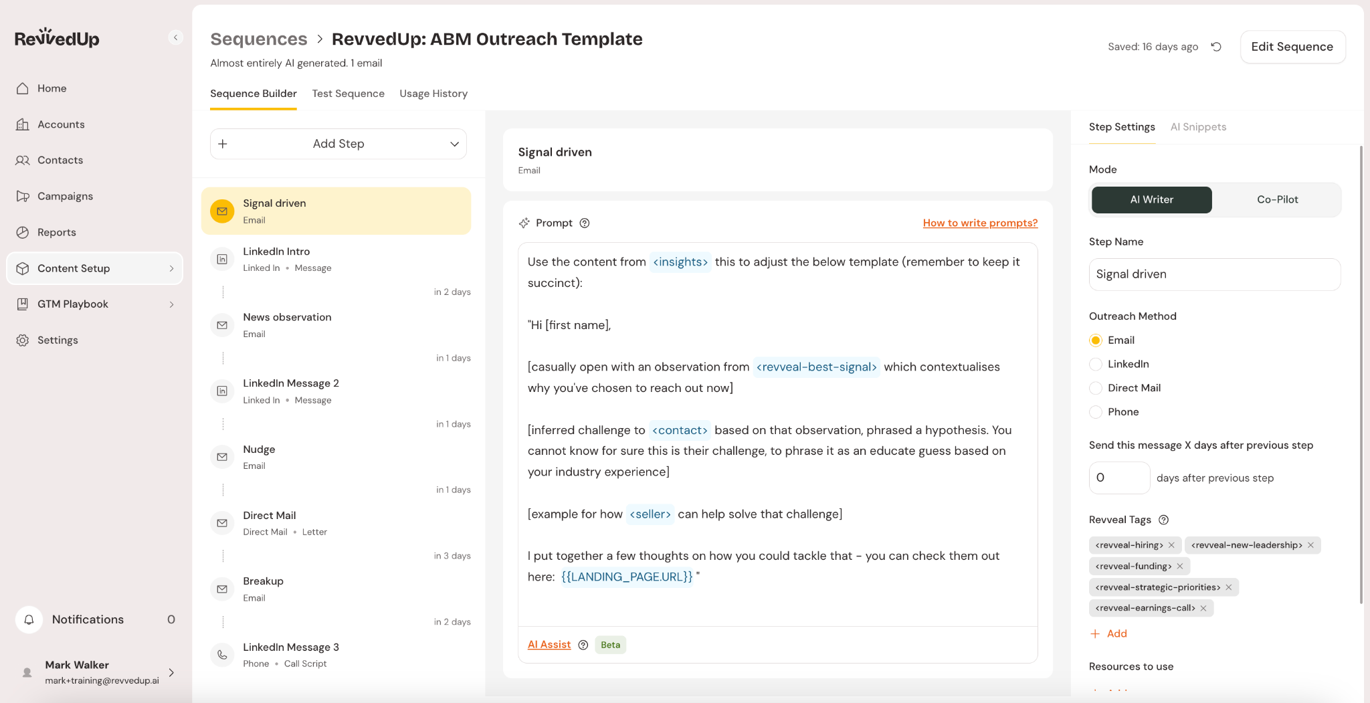
Task: Expand the GTM Playbook submenu
Action: [x=171, y=304]
